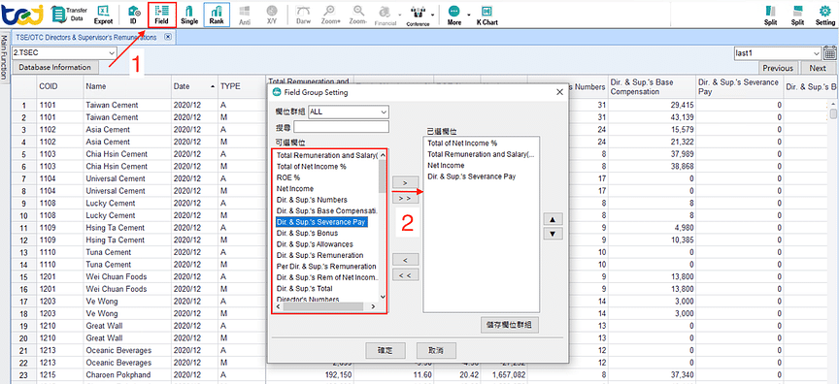Open the More dropdown arrow

coord(469,15)
